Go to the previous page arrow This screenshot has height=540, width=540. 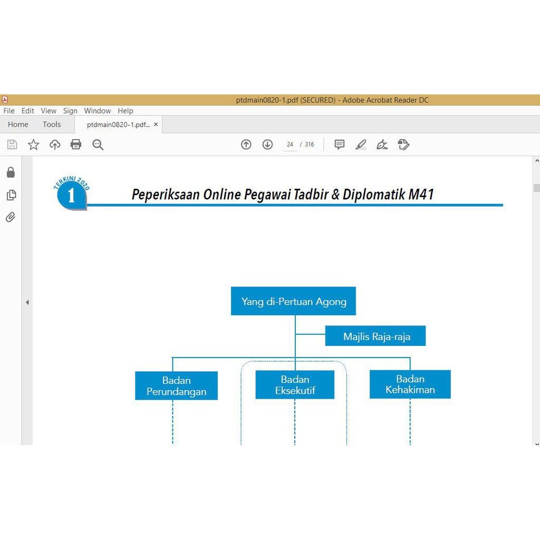click(246, 144)
